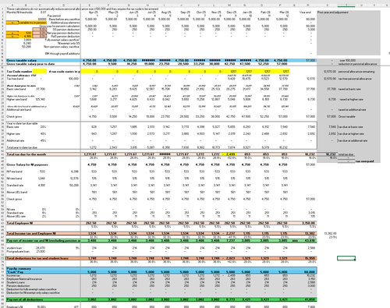Image resolution: width=390 pixels, height=308 pixels.
Task: Click the 60,000 year end Cash Pay total
Action: (310, 272)
